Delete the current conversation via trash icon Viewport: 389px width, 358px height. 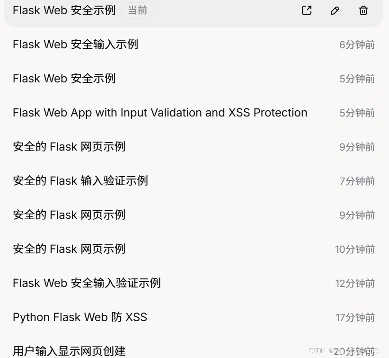[363, 10]
